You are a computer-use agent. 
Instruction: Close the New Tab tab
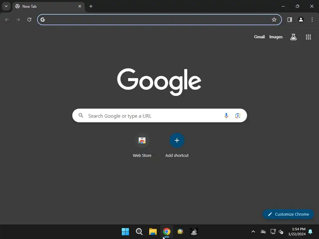coord(80,6)
